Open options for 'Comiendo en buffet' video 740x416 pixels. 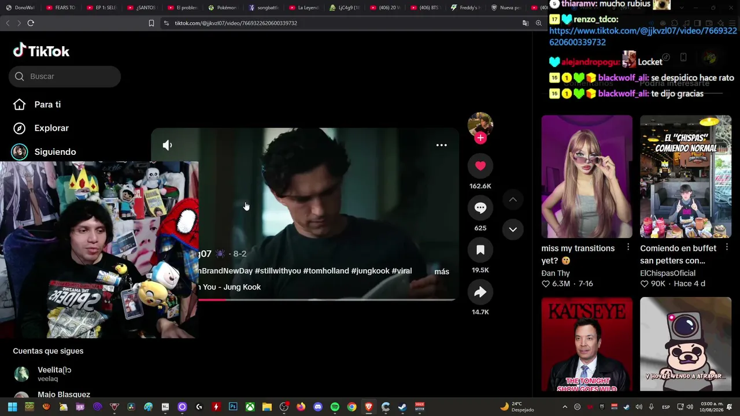727,248
